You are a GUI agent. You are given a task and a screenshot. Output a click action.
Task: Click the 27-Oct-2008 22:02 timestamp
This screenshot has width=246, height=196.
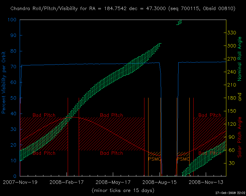click(x=230, y=193)
